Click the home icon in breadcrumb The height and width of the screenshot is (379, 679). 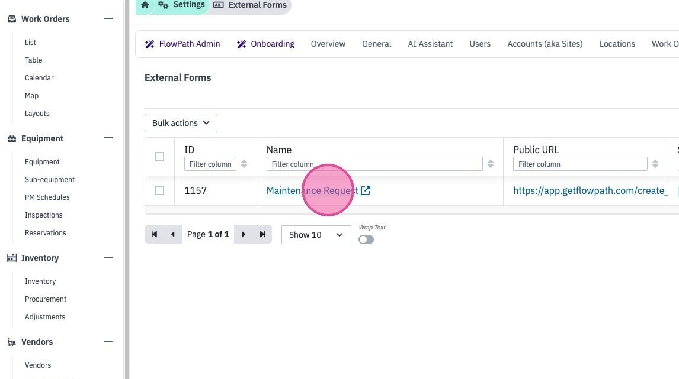click(x=145, y=5)
